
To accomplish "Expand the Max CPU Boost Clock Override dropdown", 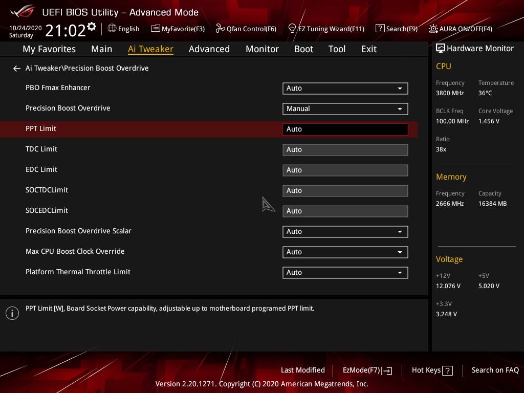I will (x=345, y=252).
